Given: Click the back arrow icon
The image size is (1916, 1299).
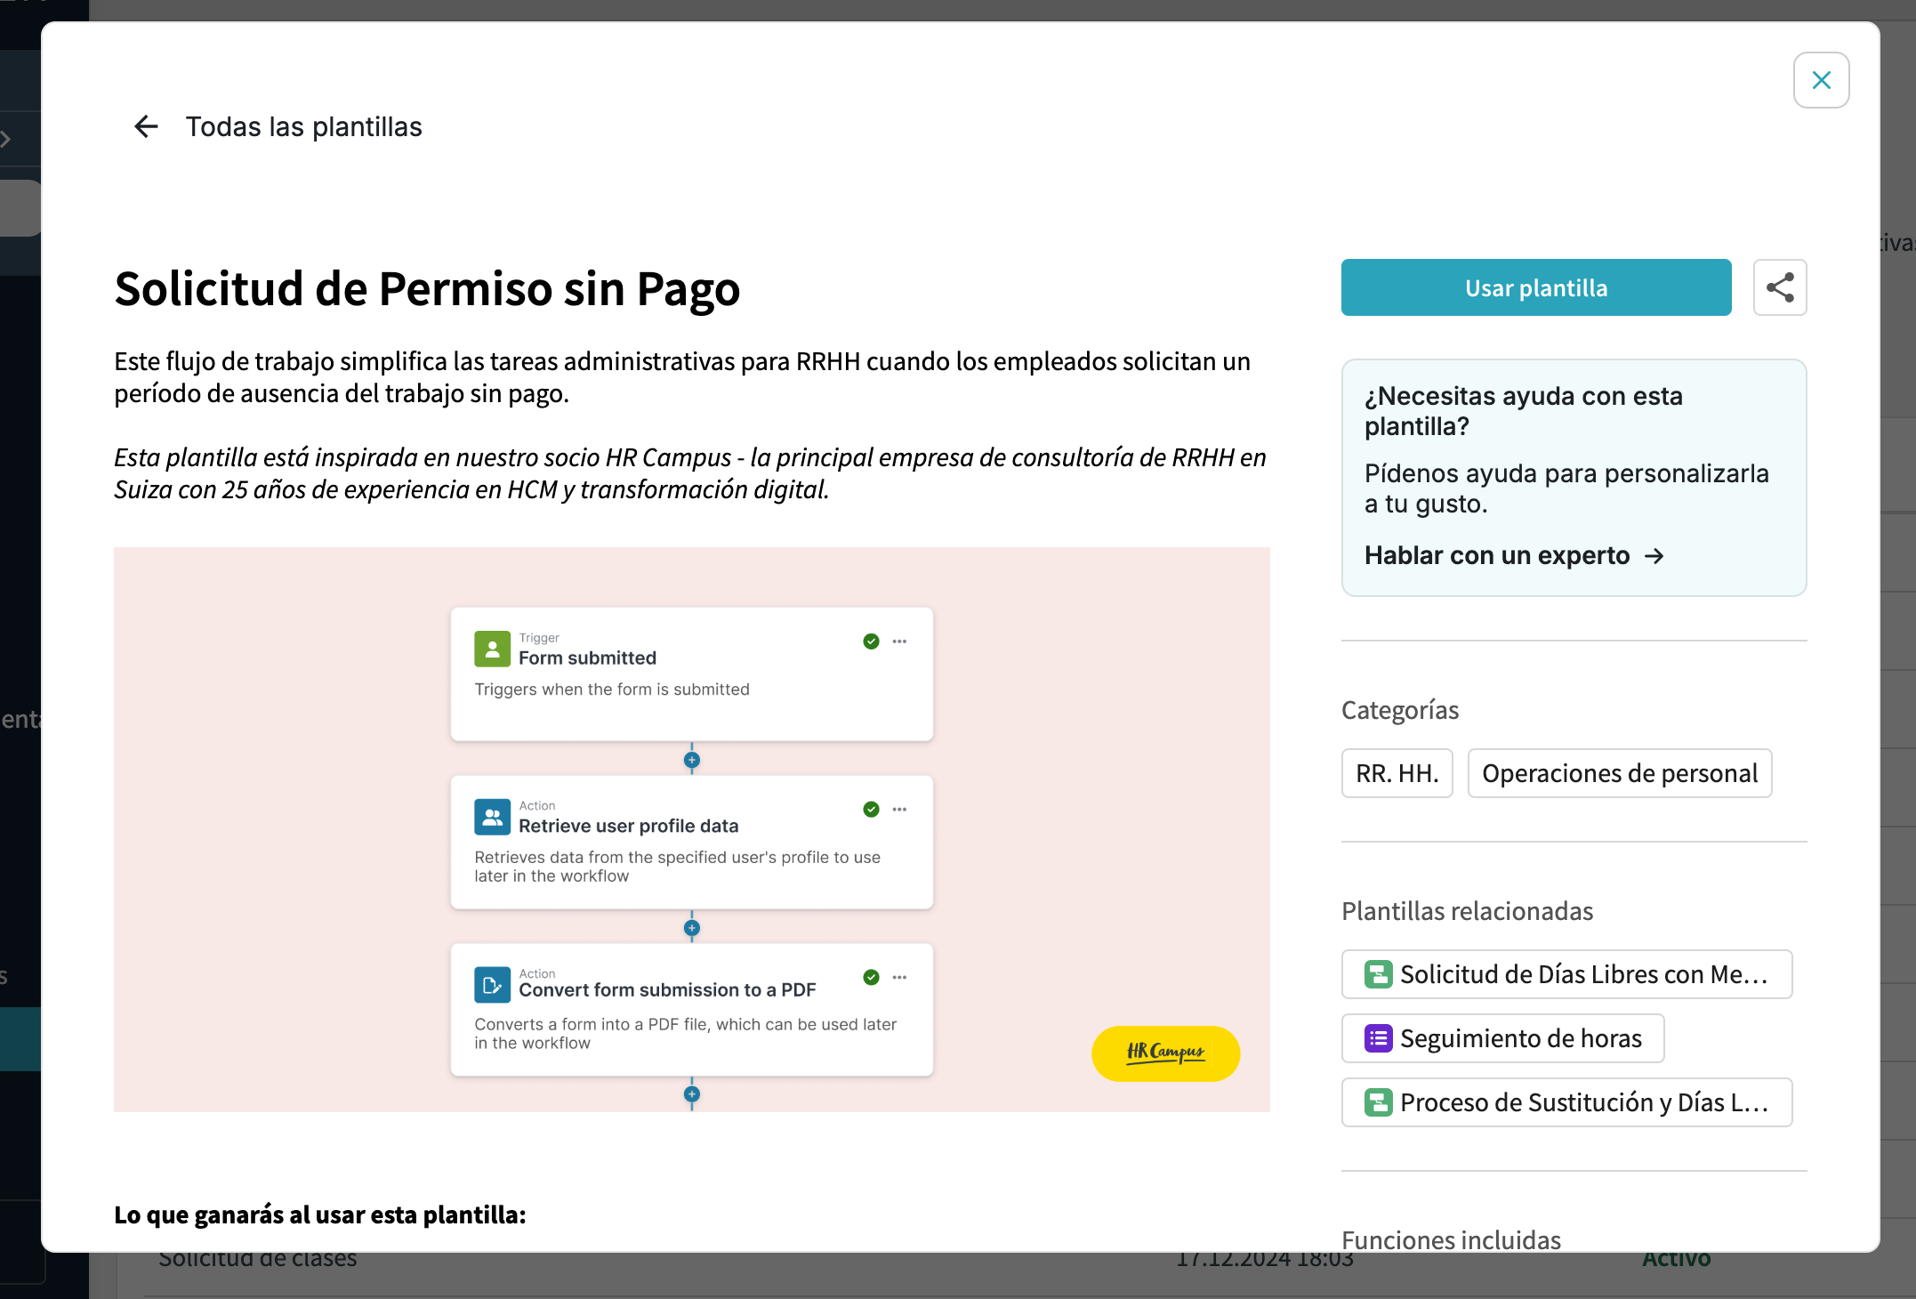Looking at the screenshot, I should click(x=146, y=127).
